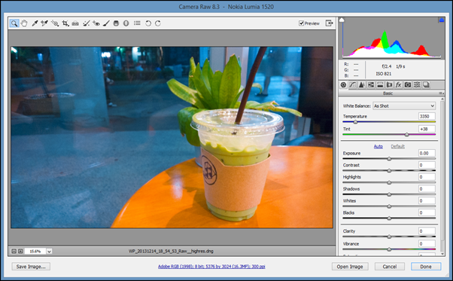The height and width of the screenshot is (281, 453).
Task: Toggle the Preview checkbox
Action: [301, 23]
